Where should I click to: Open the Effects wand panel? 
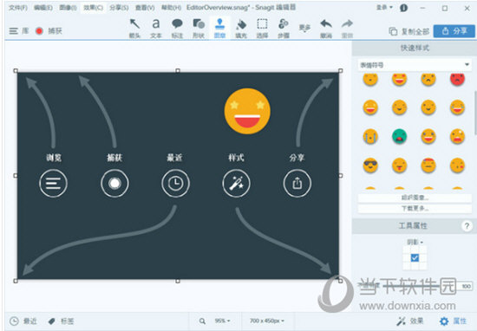point(409,321)
